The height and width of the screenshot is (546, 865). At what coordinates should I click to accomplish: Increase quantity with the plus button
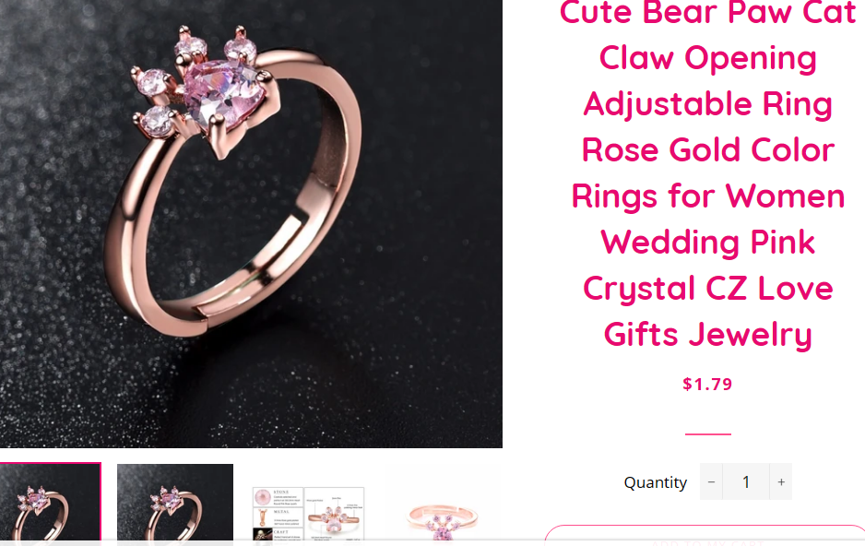(780, 481)
